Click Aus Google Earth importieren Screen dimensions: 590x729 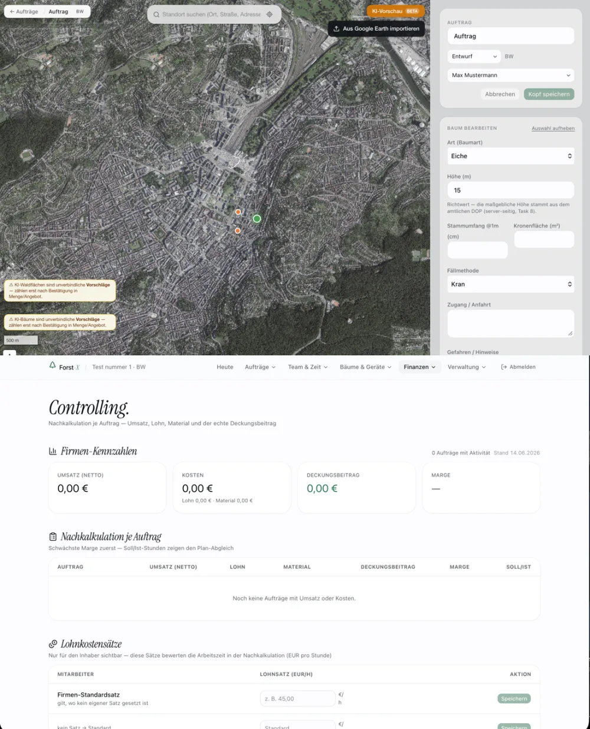(376, 28)
